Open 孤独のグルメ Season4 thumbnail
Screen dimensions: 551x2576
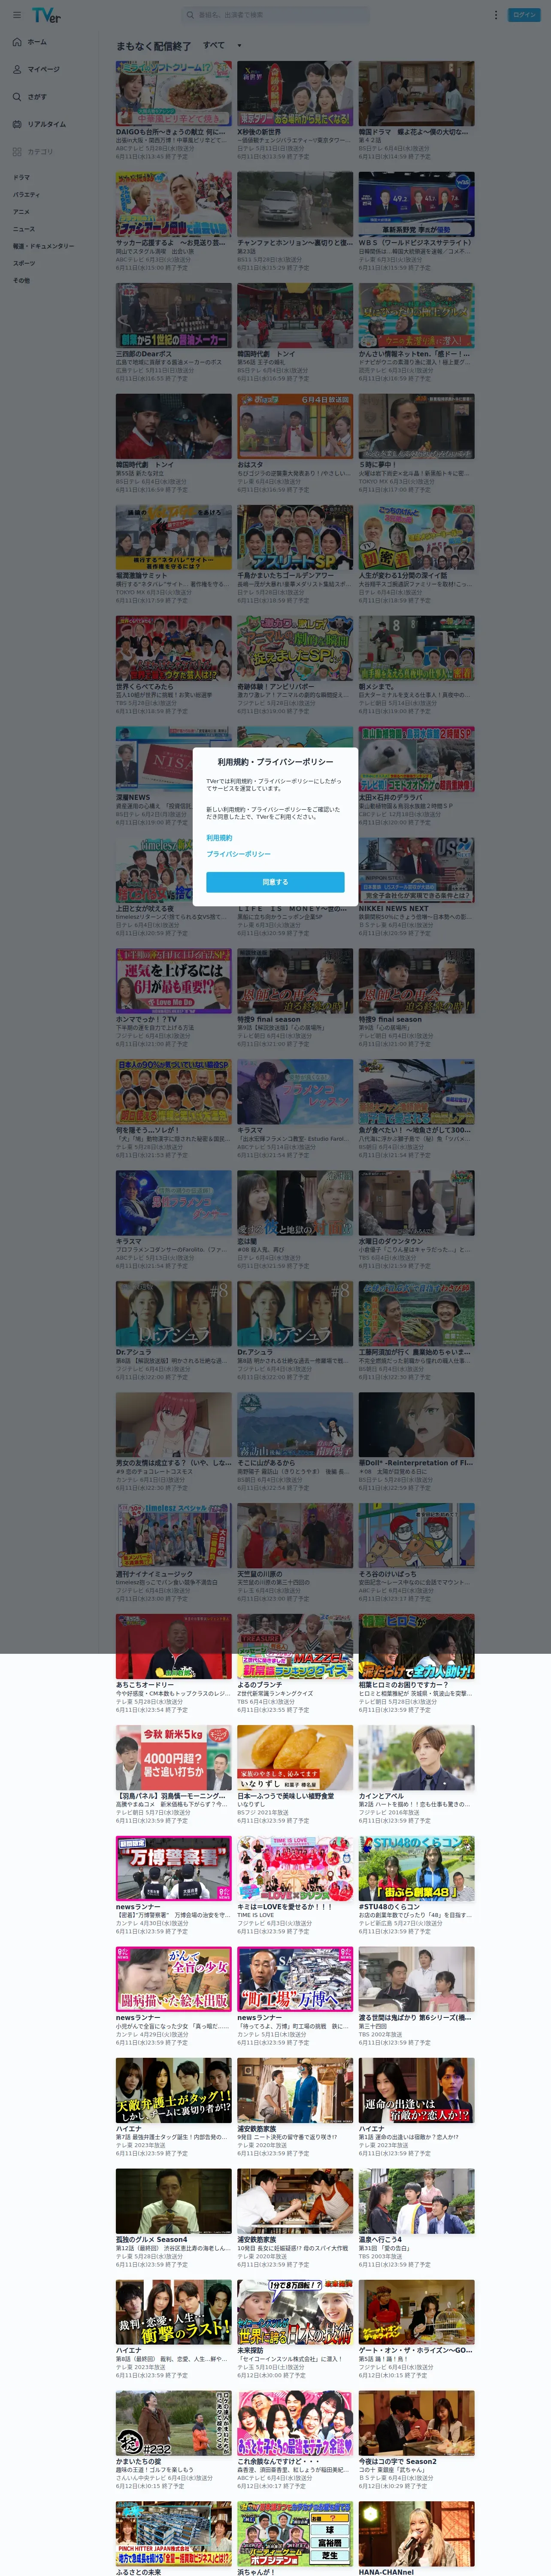click(x=174, y=2202)
